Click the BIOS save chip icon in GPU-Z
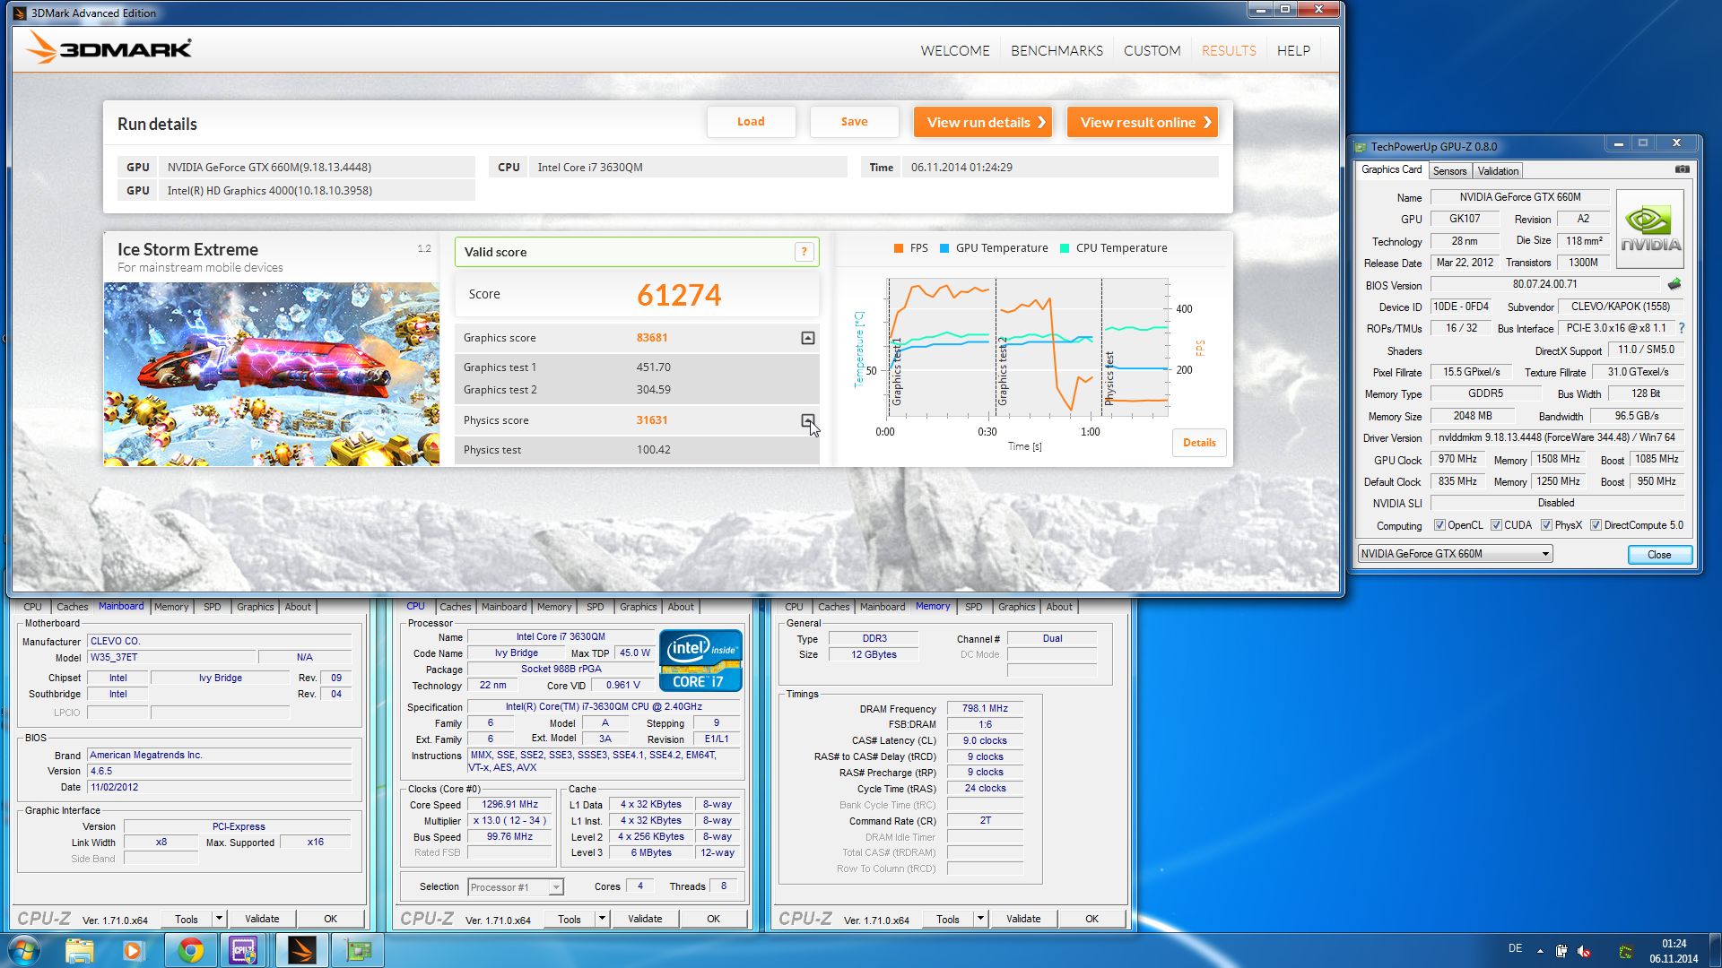The image size is (1722, 968). point(1674,284)
